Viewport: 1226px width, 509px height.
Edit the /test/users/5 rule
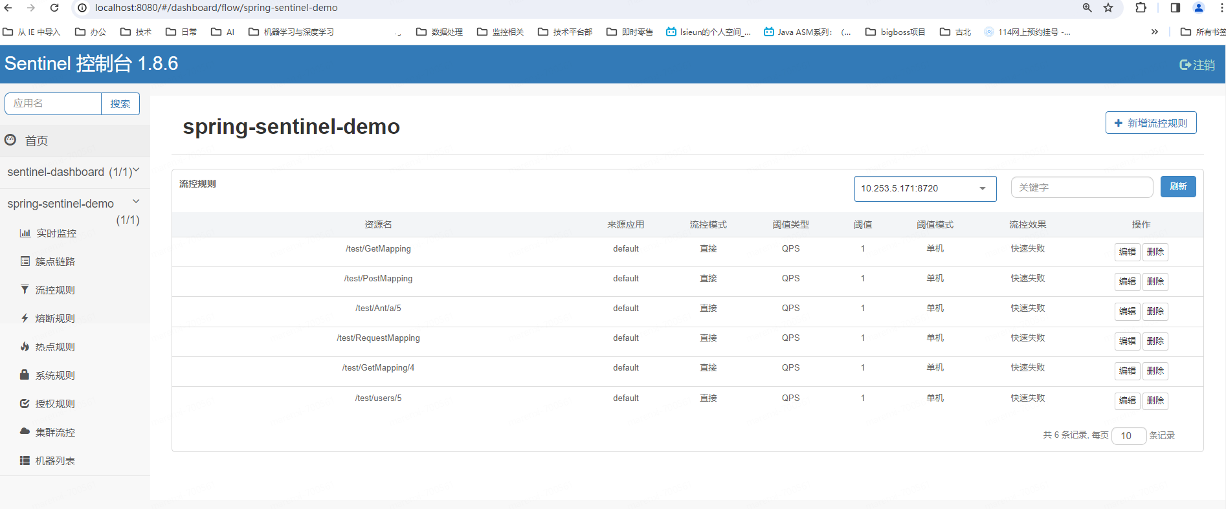click(x=1128, y=400)
